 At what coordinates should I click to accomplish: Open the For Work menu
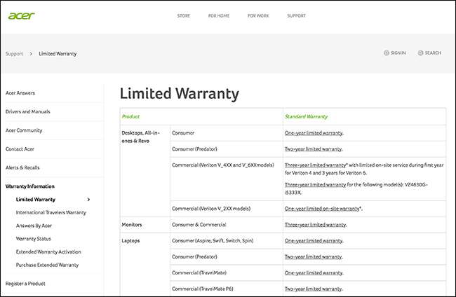click(x=258, y=15)
